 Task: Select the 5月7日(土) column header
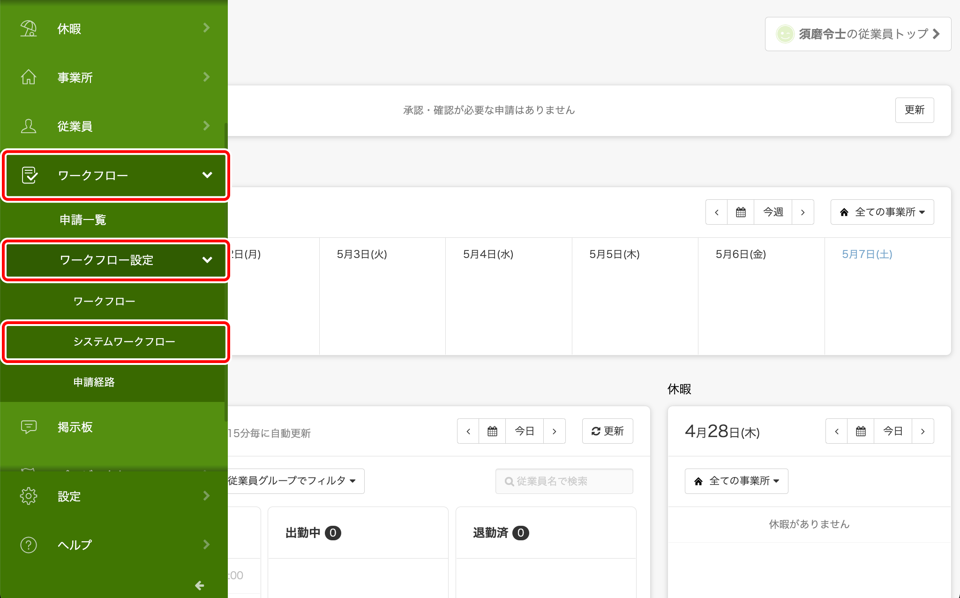867,254
